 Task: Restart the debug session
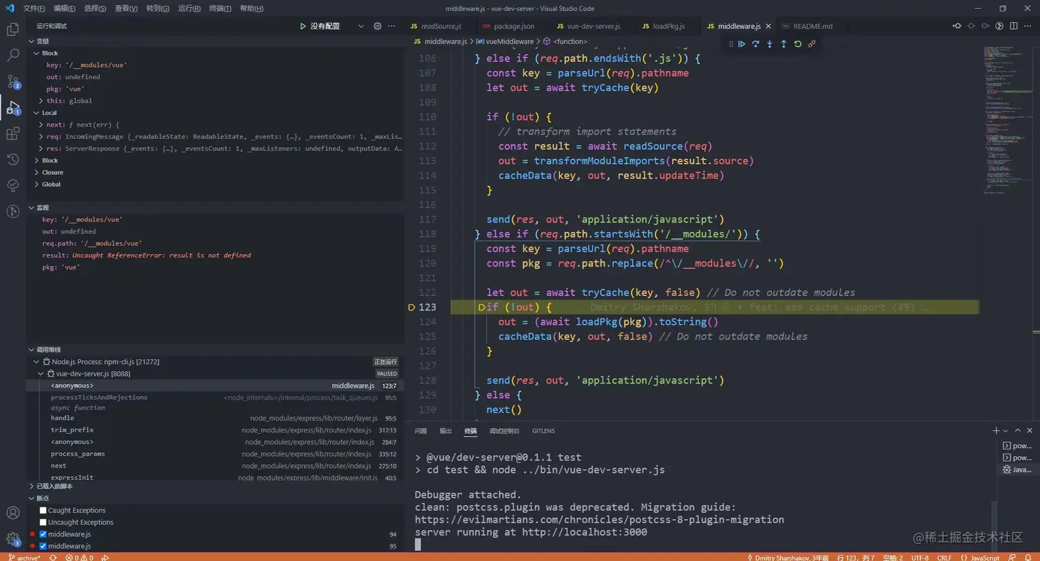click(x=798, y=44)
